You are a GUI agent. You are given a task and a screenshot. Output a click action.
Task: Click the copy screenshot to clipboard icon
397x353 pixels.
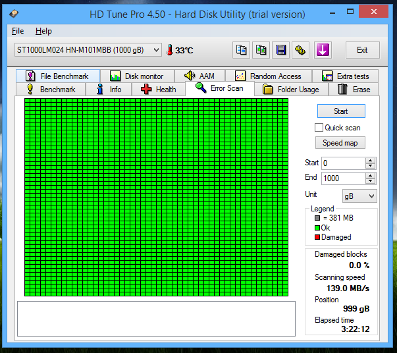261,50
